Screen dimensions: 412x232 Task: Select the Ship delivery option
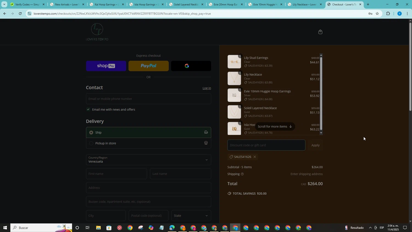149,132
